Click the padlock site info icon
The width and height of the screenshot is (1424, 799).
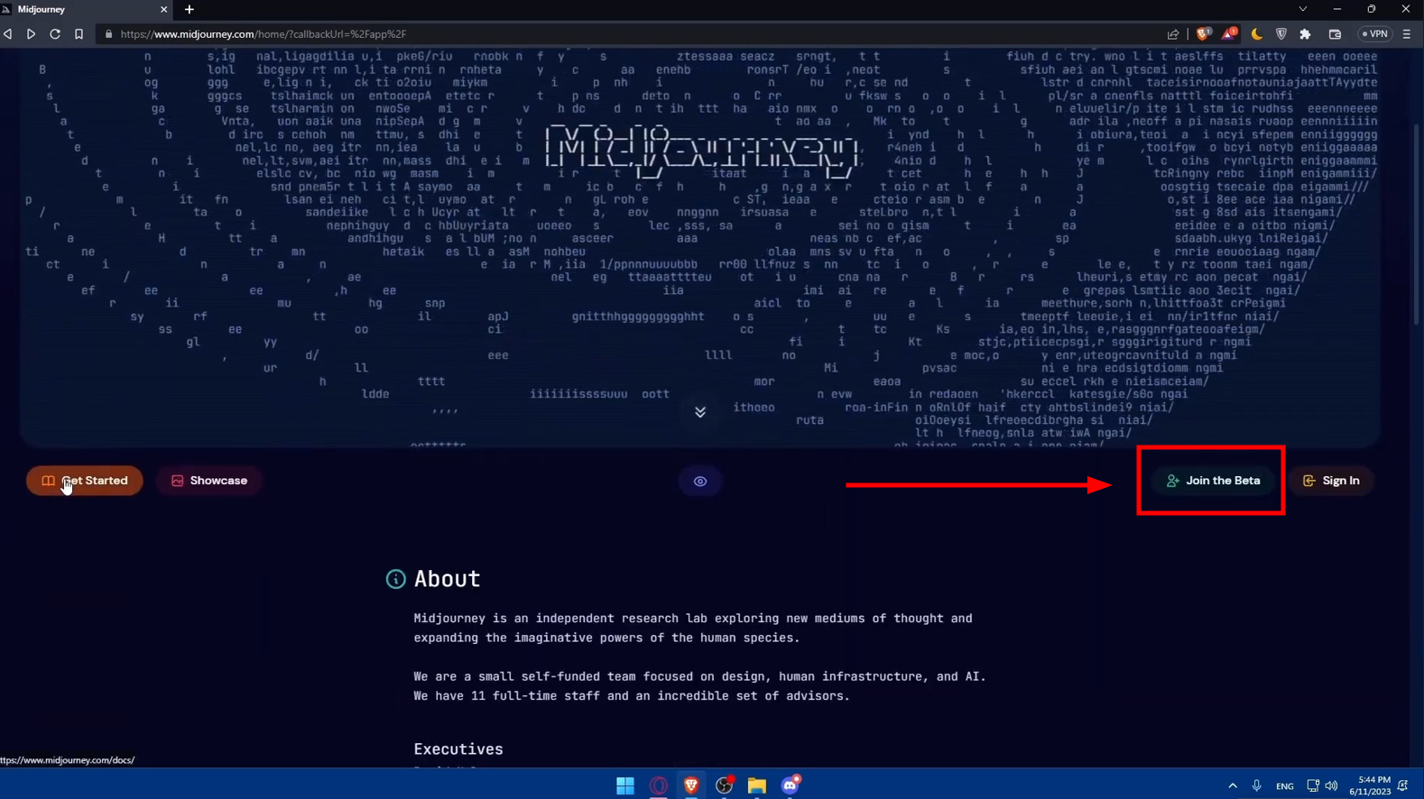(109, 34)
